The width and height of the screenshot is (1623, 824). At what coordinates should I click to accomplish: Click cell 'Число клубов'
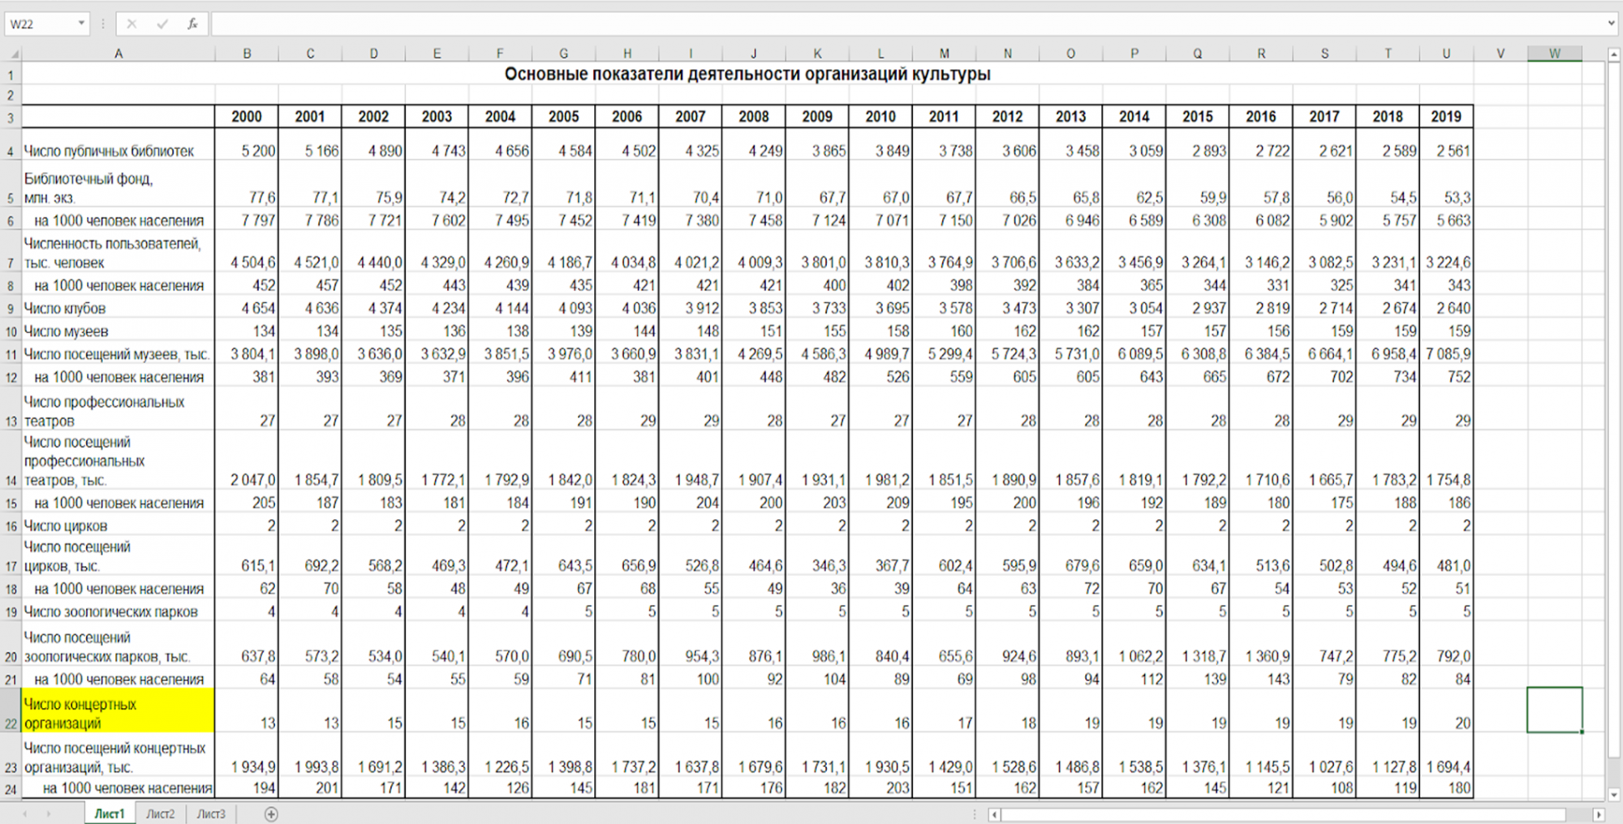pyautogui.click(x=118, y=308)
